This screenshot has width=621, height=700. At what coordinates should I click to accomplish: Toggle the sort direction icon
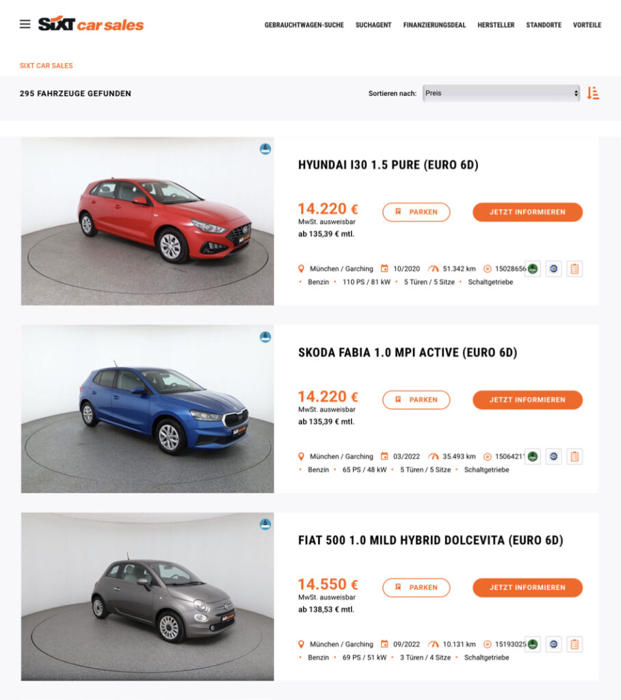click(593, 93)
